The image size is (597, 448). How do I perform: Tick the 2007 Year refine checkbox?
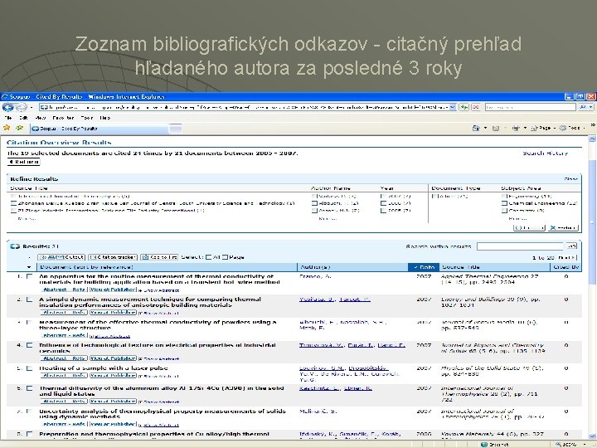click(x=383, y=196)
